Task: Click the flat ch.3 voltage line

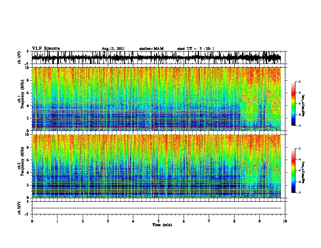Action: click(156, 208)
